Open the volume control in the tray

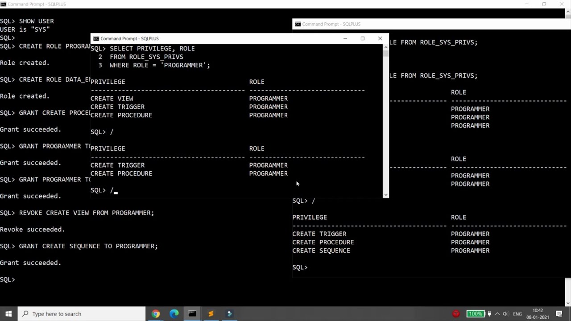tap(506, 314)
